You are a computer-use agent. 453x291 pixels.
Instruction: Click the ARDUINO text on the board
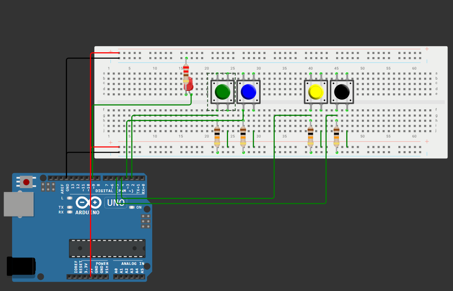87,212
